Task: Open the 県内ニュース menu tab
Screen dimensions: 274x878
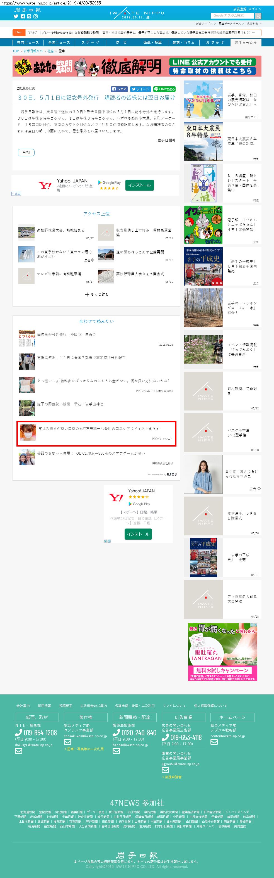Action: point(28,42)
